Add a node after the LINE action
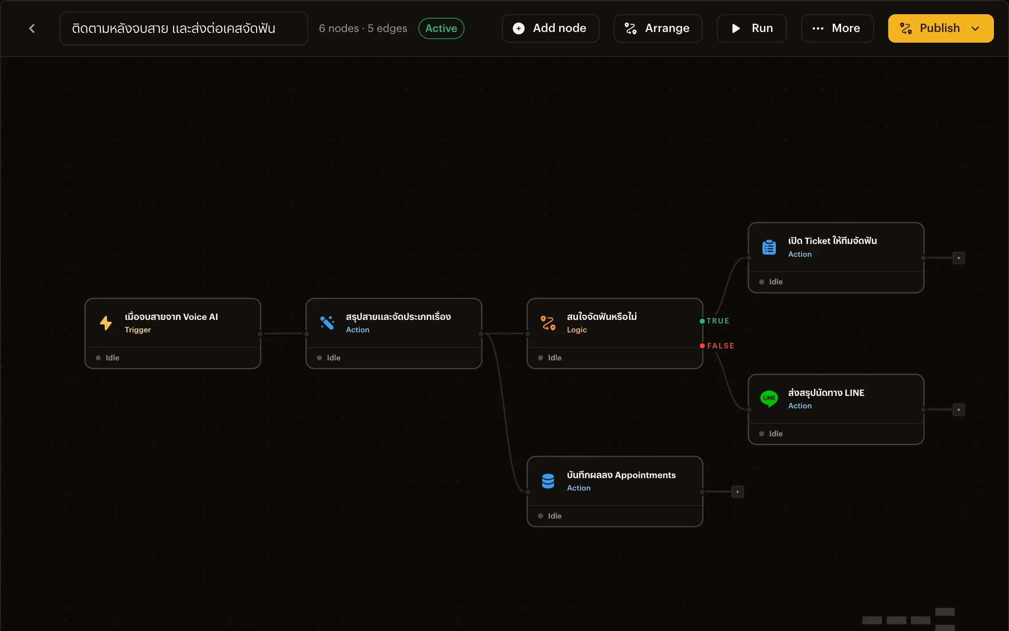The image size is (1009, 631). point(958,410)
